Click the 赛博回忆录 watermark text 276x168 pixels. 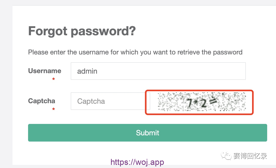(x=250, y=156)
